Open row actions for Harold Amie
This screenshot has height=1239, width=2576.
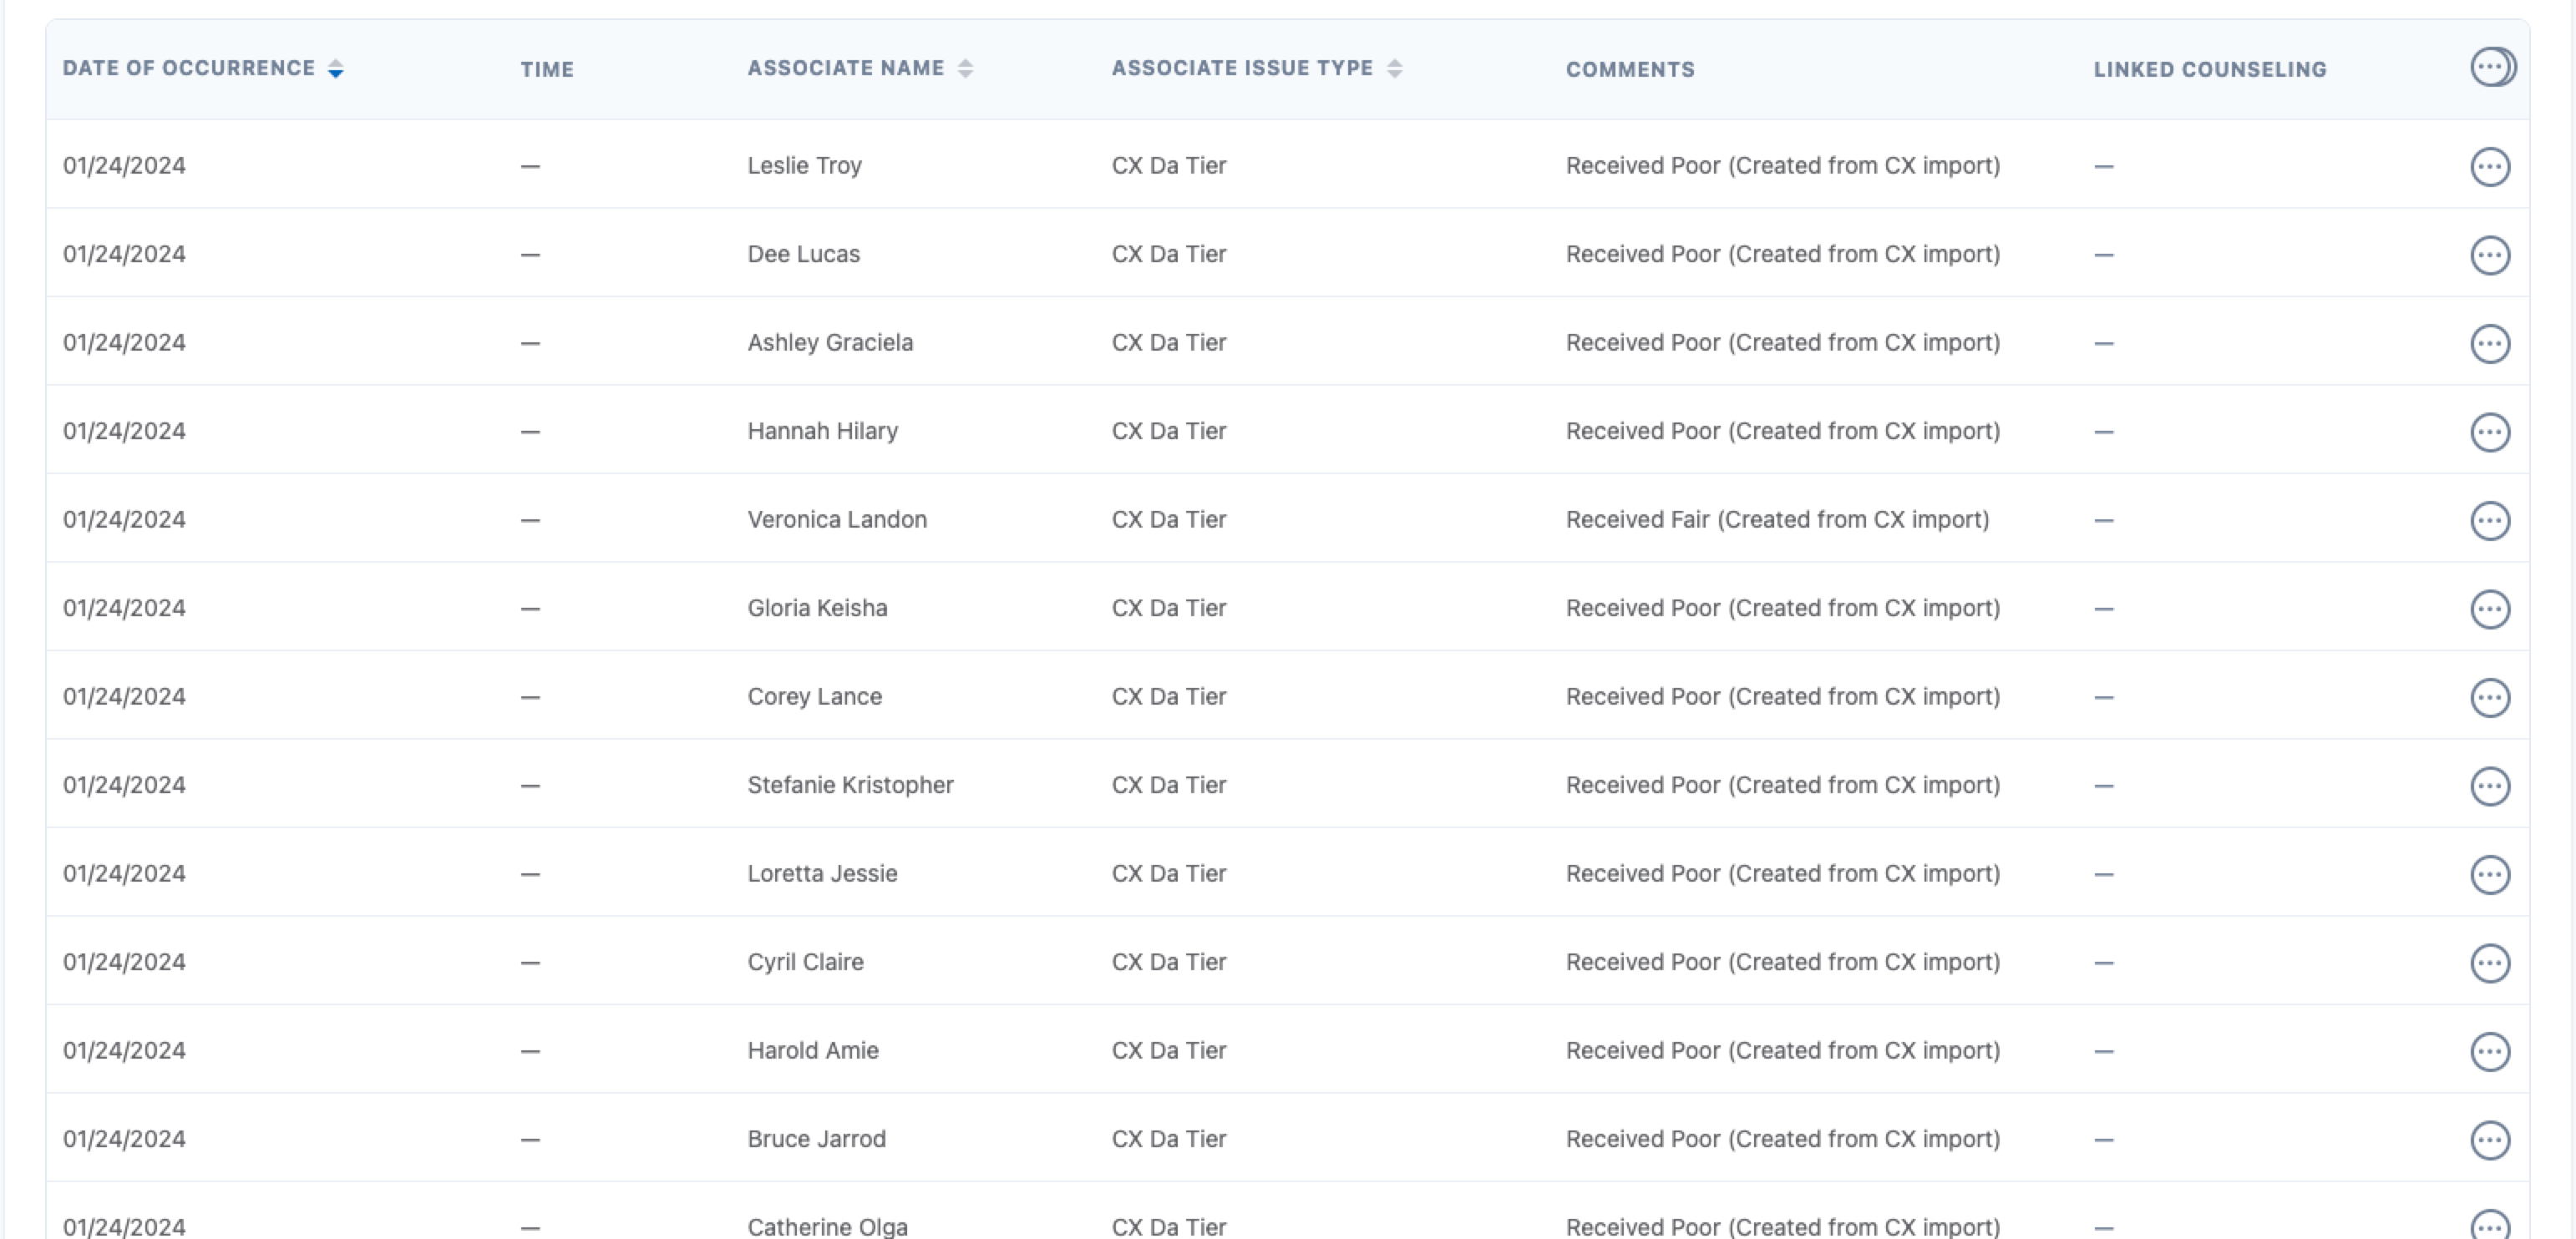click(2490, 1051)
